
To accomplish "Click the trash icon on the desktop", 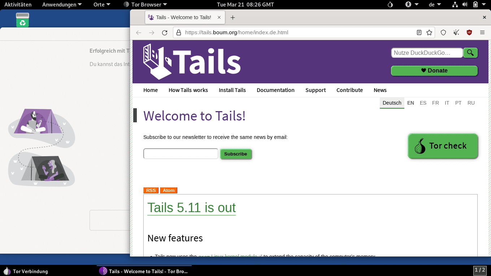I will [x=22, y=20].
